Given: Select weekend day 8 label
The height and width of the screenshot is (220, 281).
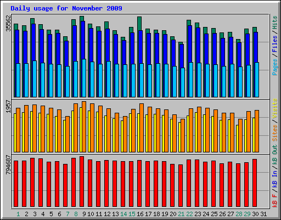Looking at the screenshot, I should pos(76,214).
